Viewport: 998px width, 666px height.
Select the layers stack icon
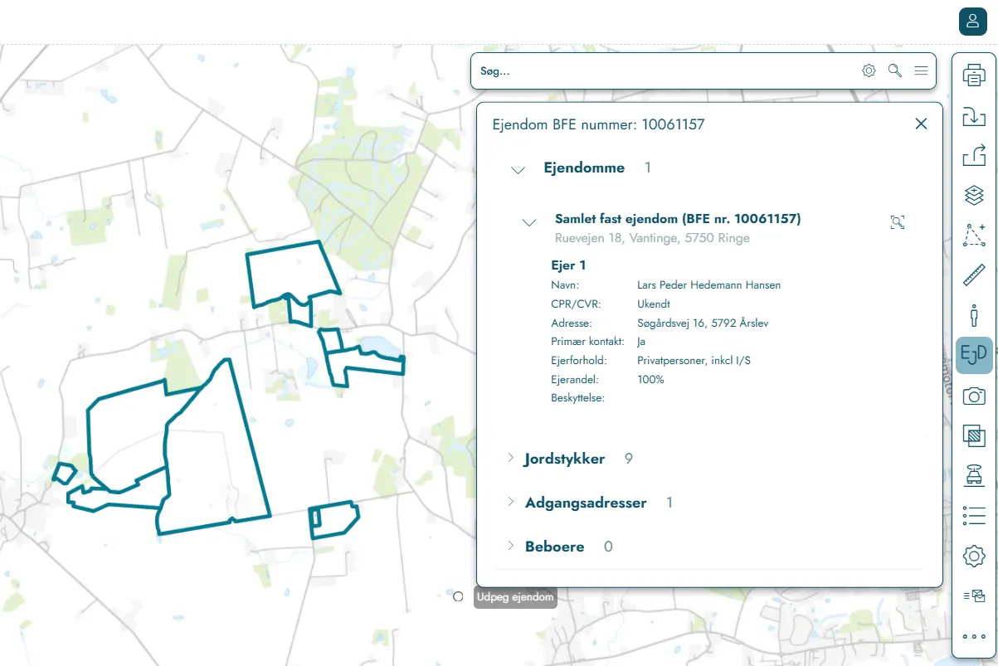[974, 196]
